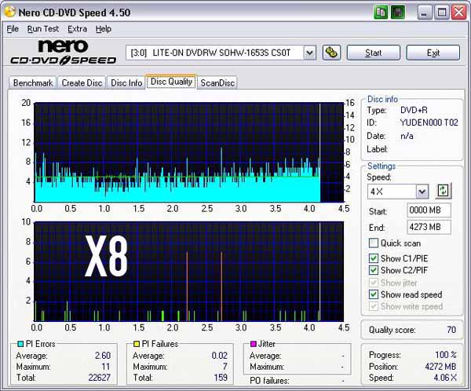
Task: Click the PI Errors average value 2.60
Action: click(103, 356)
